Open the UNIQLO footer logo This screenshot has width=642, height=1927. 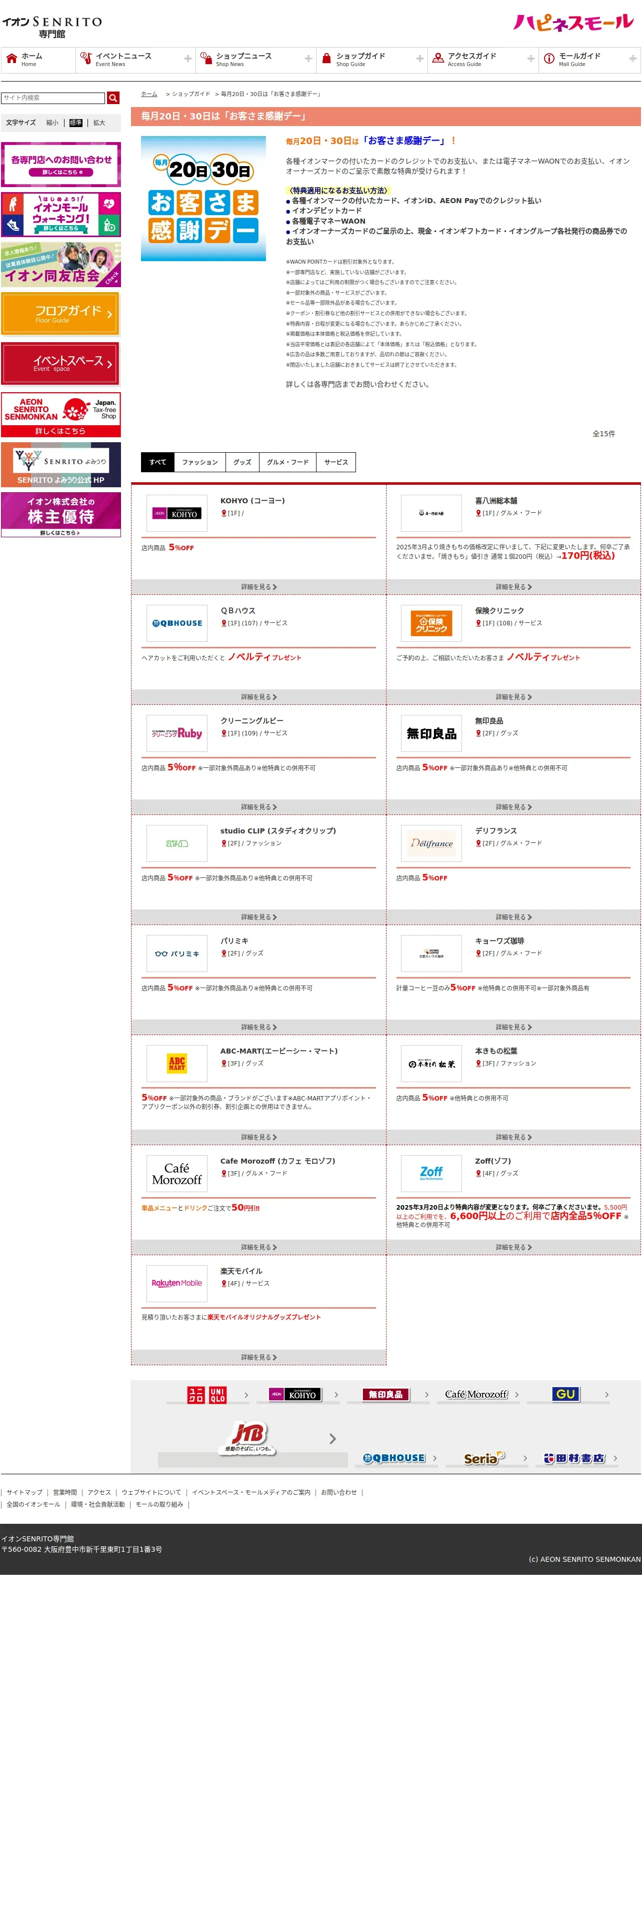click(207, 1394)
